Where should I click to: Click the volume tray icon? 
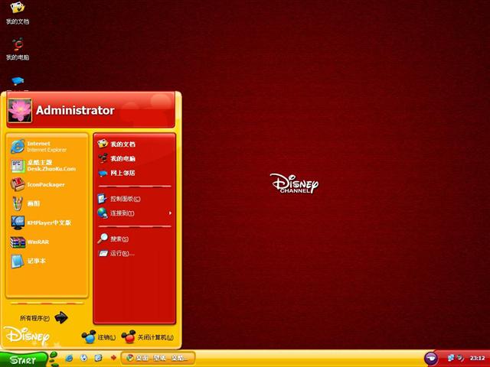tap(460, 358)
